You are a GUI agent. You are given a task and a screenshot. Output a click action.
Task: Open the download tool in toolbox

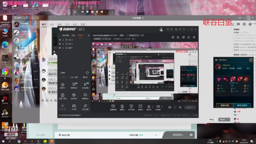(x=63, y=107)
